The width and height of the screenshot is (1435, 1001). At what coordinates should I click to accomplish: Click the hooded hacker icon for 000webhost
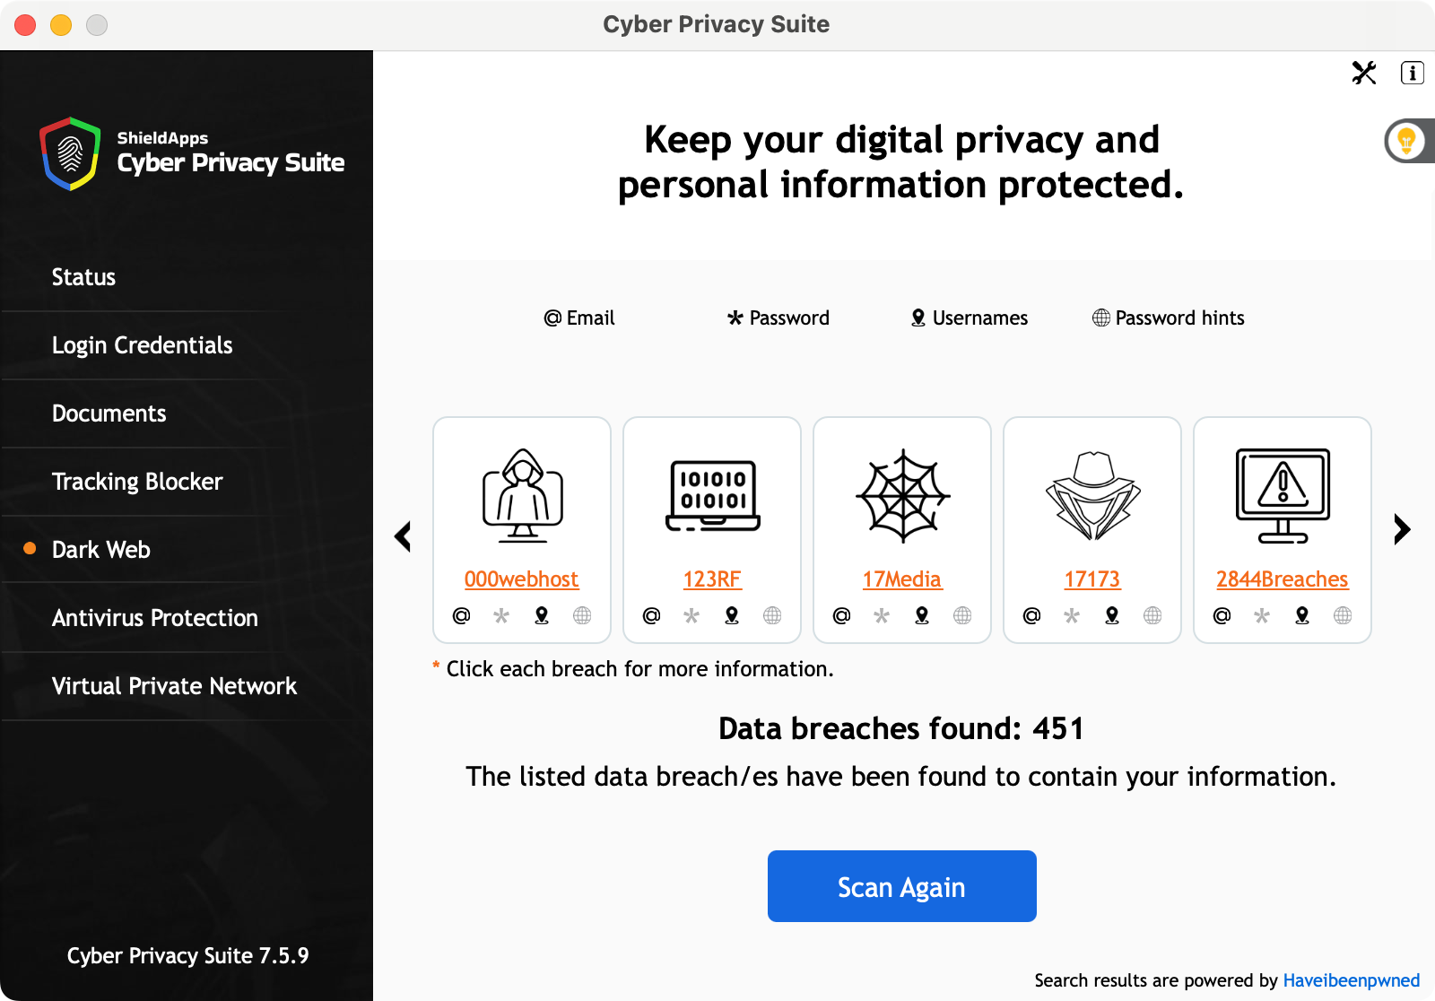pos(522,495)
